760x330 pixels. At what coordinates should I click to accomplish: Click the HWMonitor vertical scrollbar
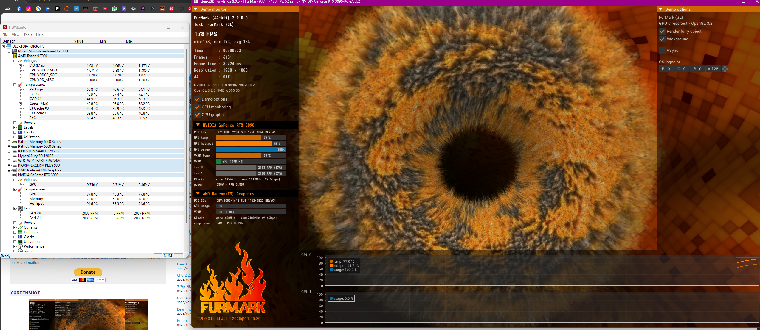coord(186,135)
